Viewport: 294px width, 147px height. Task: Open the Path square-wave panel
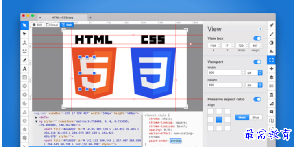[x=271, y=121]
